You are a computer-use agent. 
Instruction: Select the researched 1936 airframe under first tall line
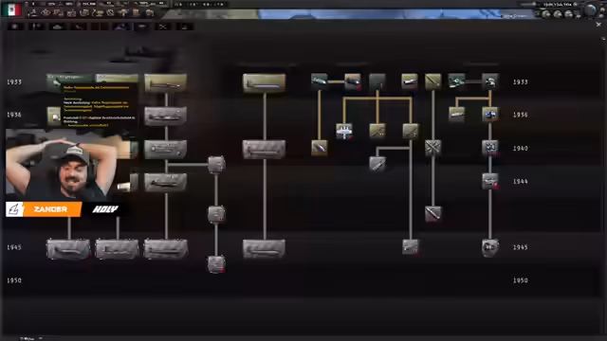[x=165, y=117]
